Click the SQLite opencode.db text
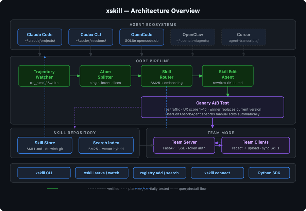This screenshot has height=211, width=306. click(x=142, y=40)
